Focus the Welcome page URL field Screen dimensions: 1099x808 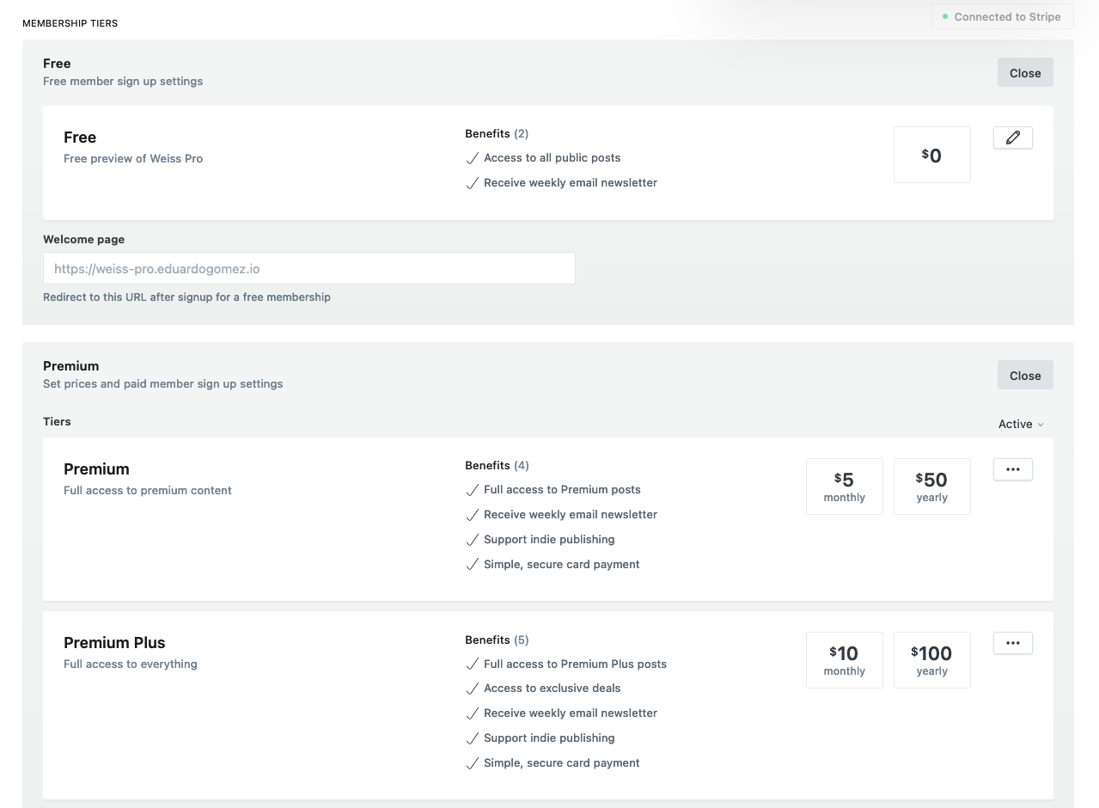point(309,268)
